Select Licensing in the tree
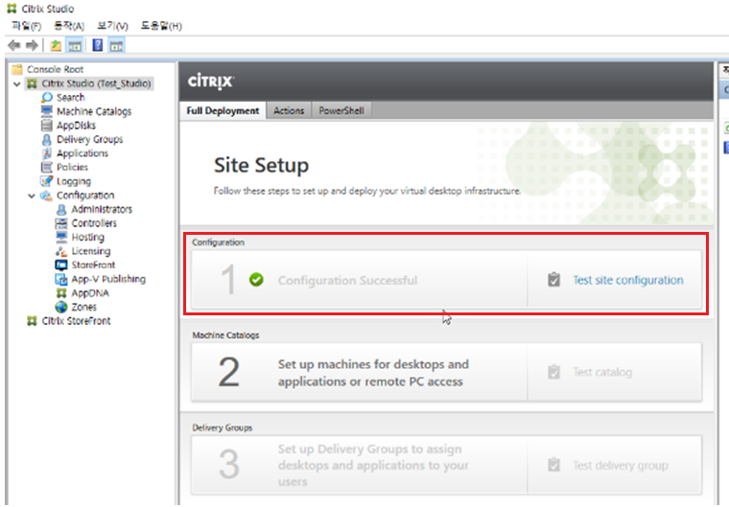The width and height of the screenshot is (729, 507). click(x=91, y=251)
